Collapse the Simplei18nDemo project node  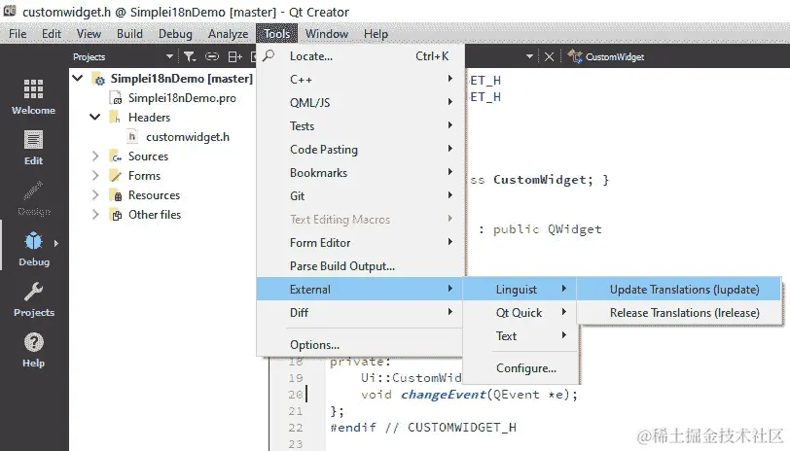pyautogui.click(x=78, y=78)
